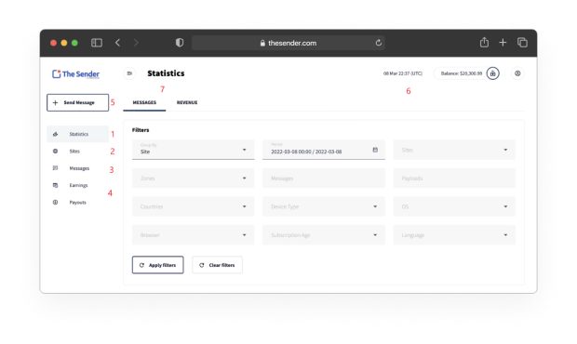Click the Messages sidebar icon
The height and width of the screenshot is (344, 577).
(x=55, y=168)
